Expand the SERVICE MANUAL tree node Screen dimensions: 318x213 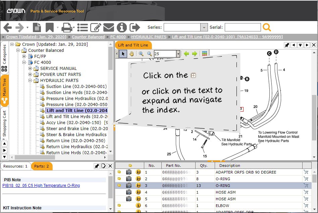(x=30, y=69)
